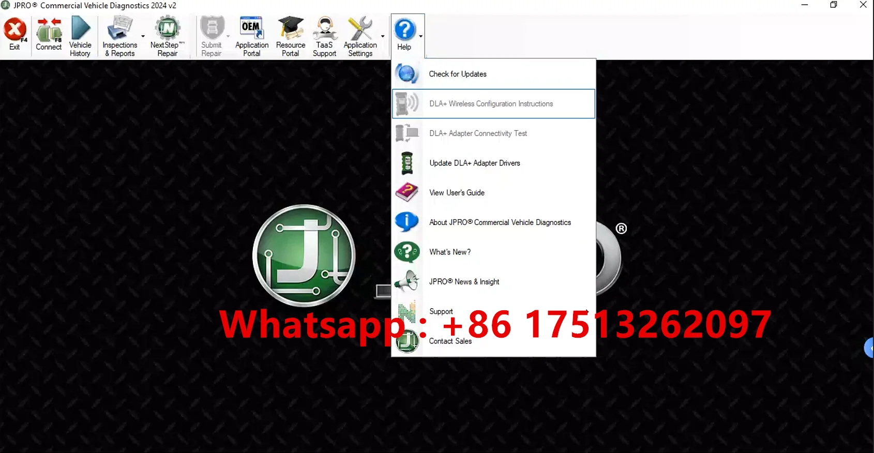The image size is (874, 453).
Task: Click the About JPRO info icon
Action: coord(407,222)
